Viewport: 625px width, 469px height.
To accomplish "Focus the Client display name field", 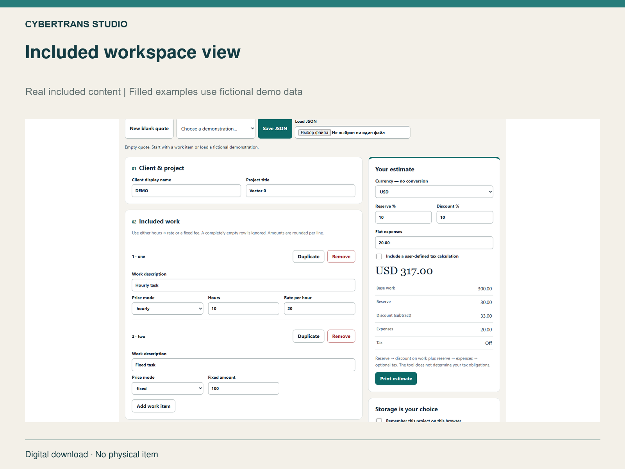I will click(186, 191).
